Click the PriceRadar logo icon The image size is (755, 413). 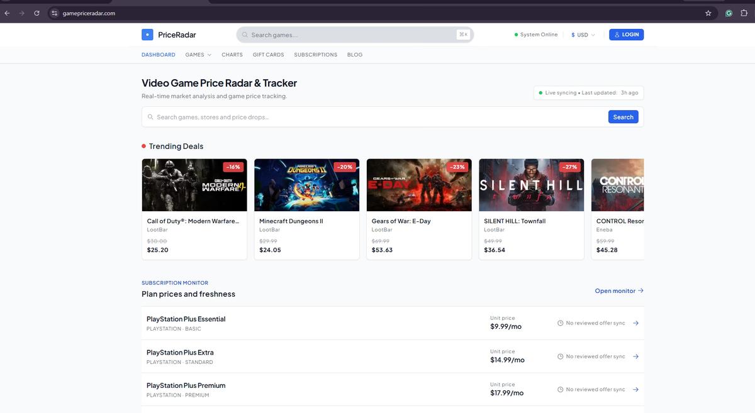coord(147,35)
